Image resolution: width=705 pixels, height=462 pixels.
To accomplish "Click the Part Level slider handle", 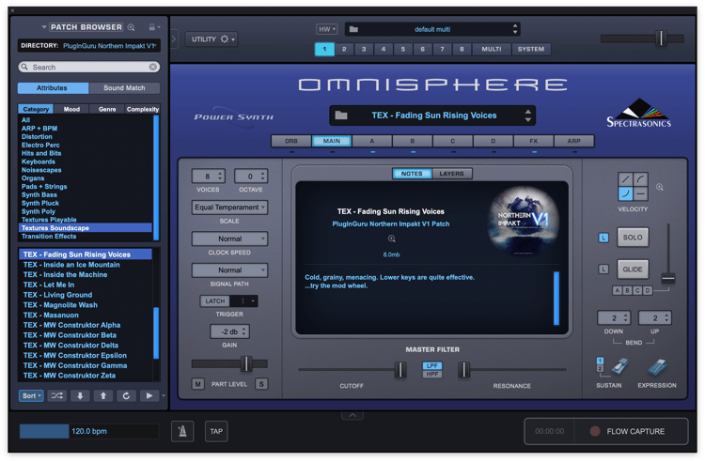I will point(246,363).
